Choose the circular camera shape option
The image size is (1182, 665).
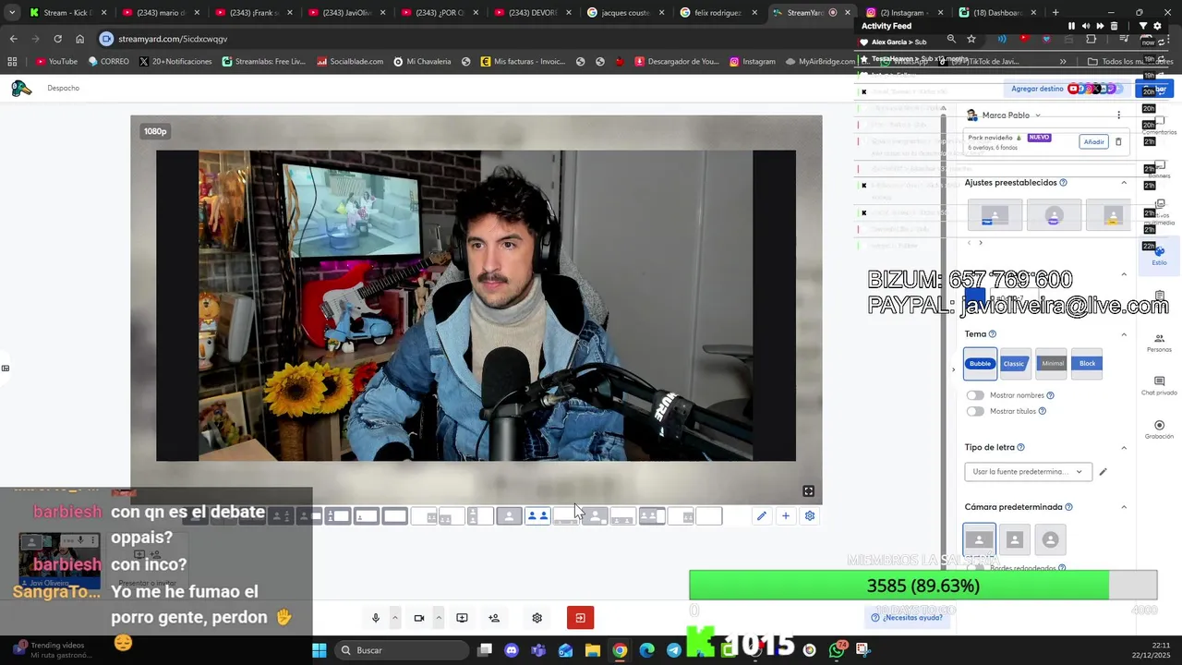[1050, 539]
